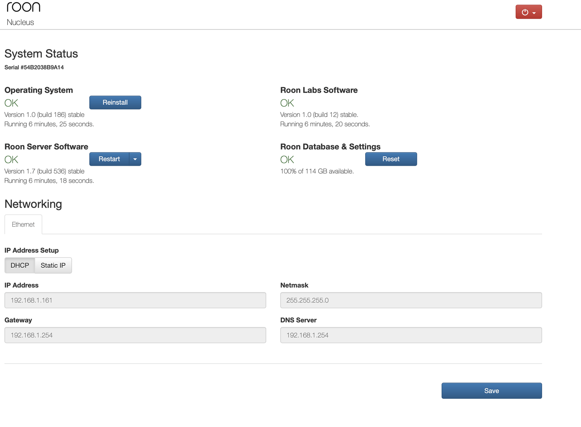Viewport: 581px width, 427px height.
Task: Switch to Static IP mode
Action: click(x=53, y=265)
